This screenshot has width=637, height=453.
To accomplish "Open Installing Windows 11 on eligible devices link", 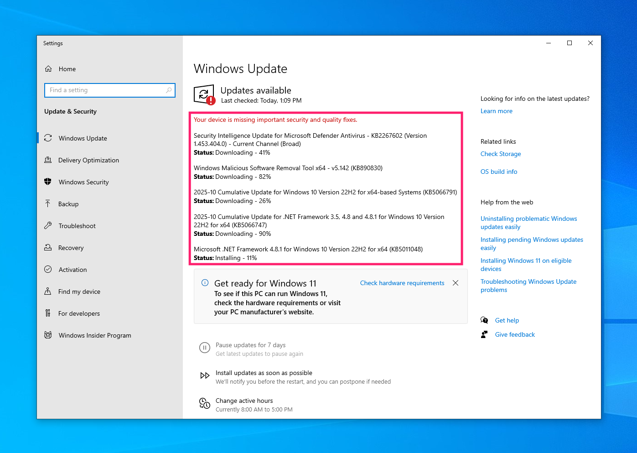I will pyautogui.click(x=526, y=265).
